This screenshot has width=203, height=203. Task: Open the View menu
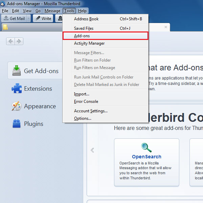tap(27, 11)
